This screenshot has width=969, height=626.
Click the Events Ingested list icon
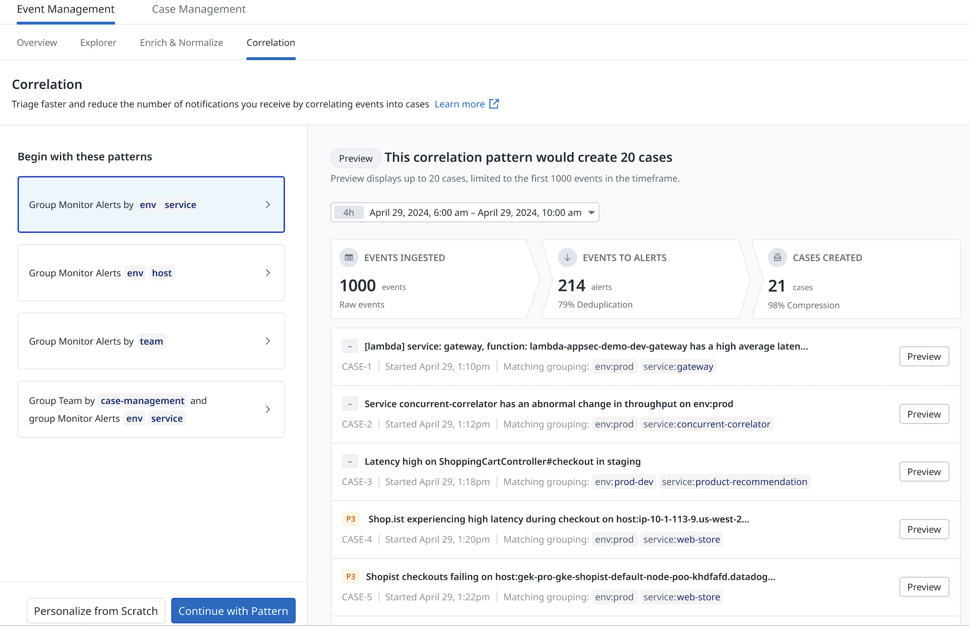click(x=349, y=257)
